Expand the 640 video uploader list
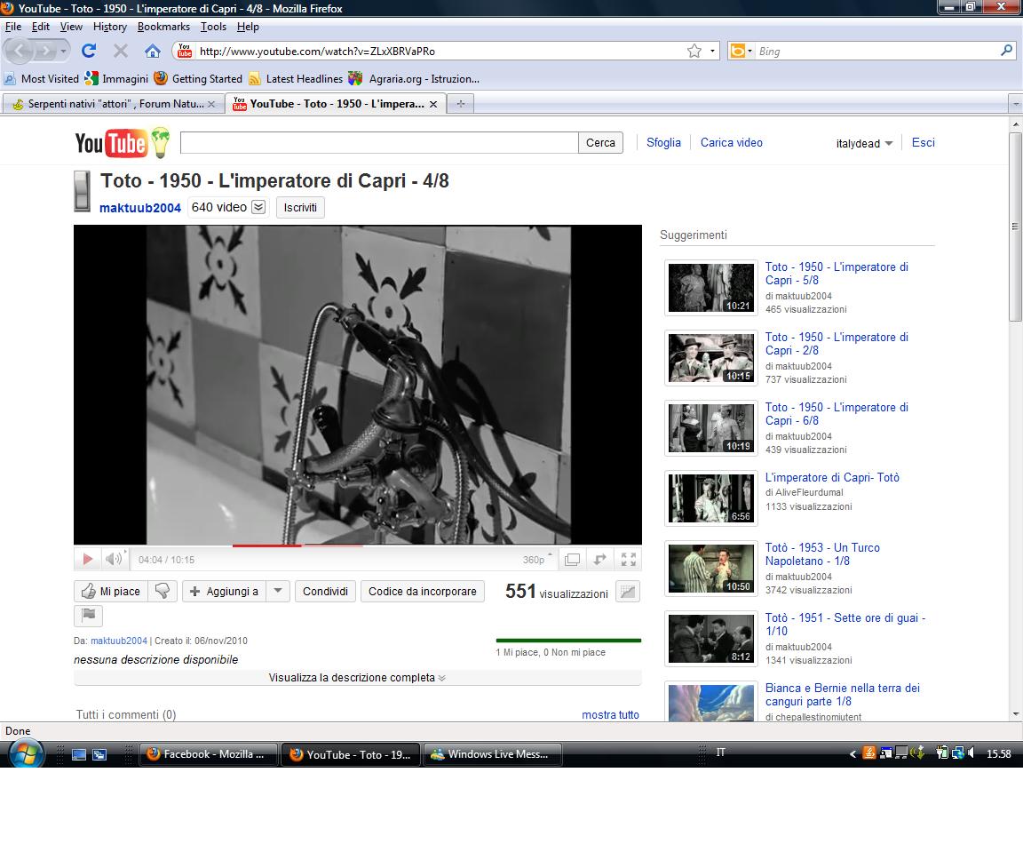Viewport: 1023px width, 852px height. 258,207
